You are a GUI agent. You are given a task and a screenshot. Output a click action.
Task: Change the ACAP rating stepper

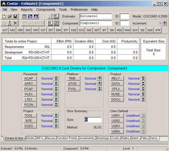[x=56, y=78]
